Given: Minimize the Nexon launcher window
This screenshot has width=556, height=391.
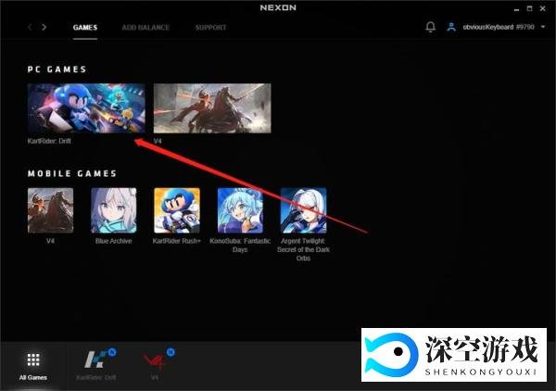Looking at the screenshot, I should 517,9.
